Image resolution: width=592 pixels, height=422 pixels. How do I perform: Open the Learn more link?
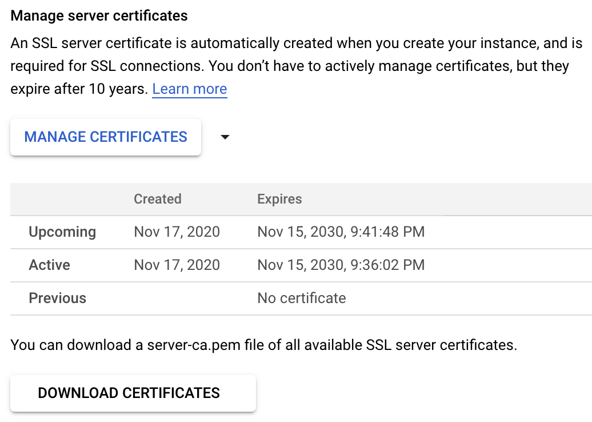(189, 89)
